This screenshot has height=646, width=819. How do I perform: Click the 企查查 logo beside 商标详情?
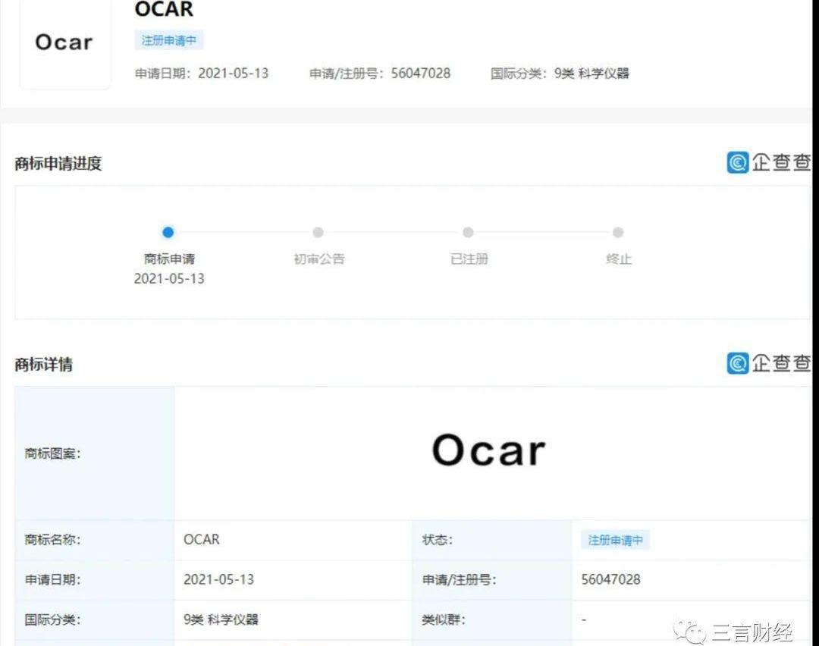tap(769, 363)
